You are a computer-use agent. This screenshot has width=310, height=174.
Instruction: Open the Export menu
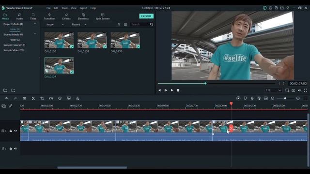point(83,8)
